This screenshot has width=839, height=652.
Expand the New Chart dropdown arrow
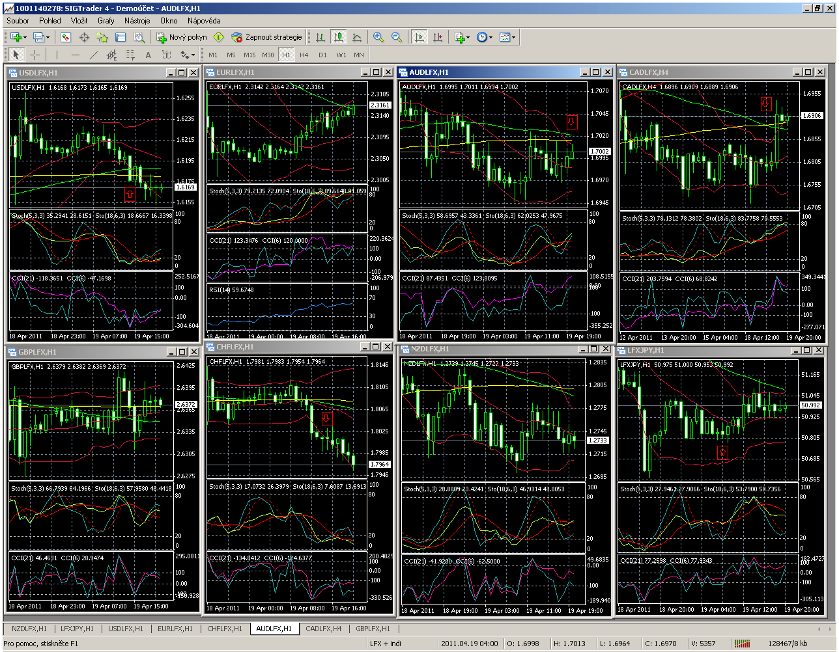[24, 37]
